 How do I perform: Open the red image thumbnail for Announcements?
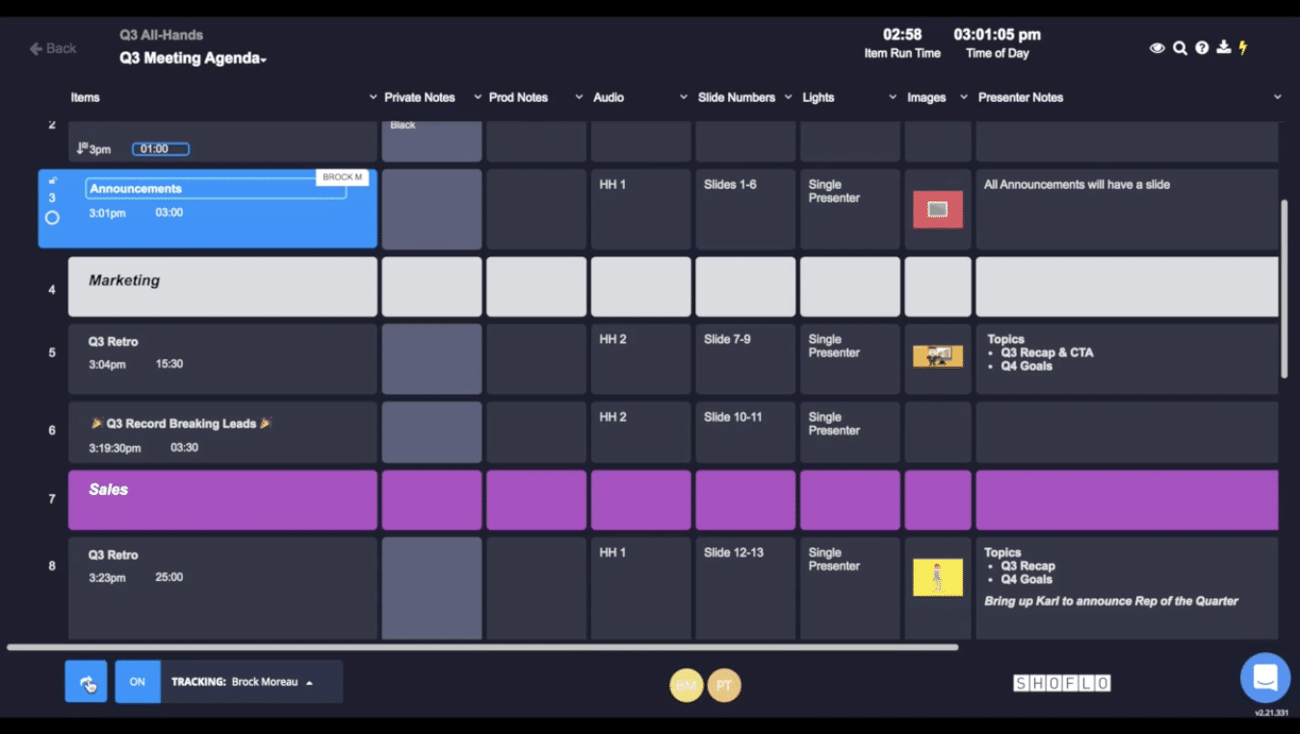pyautogui.click(x=938, y=209)
